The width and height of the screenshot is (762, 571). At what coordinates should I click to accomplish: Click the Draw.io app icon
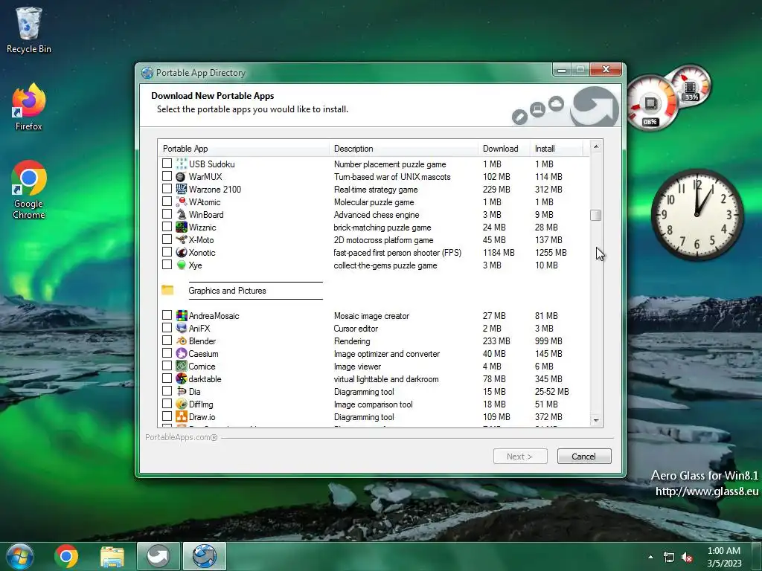click(182, 416)
